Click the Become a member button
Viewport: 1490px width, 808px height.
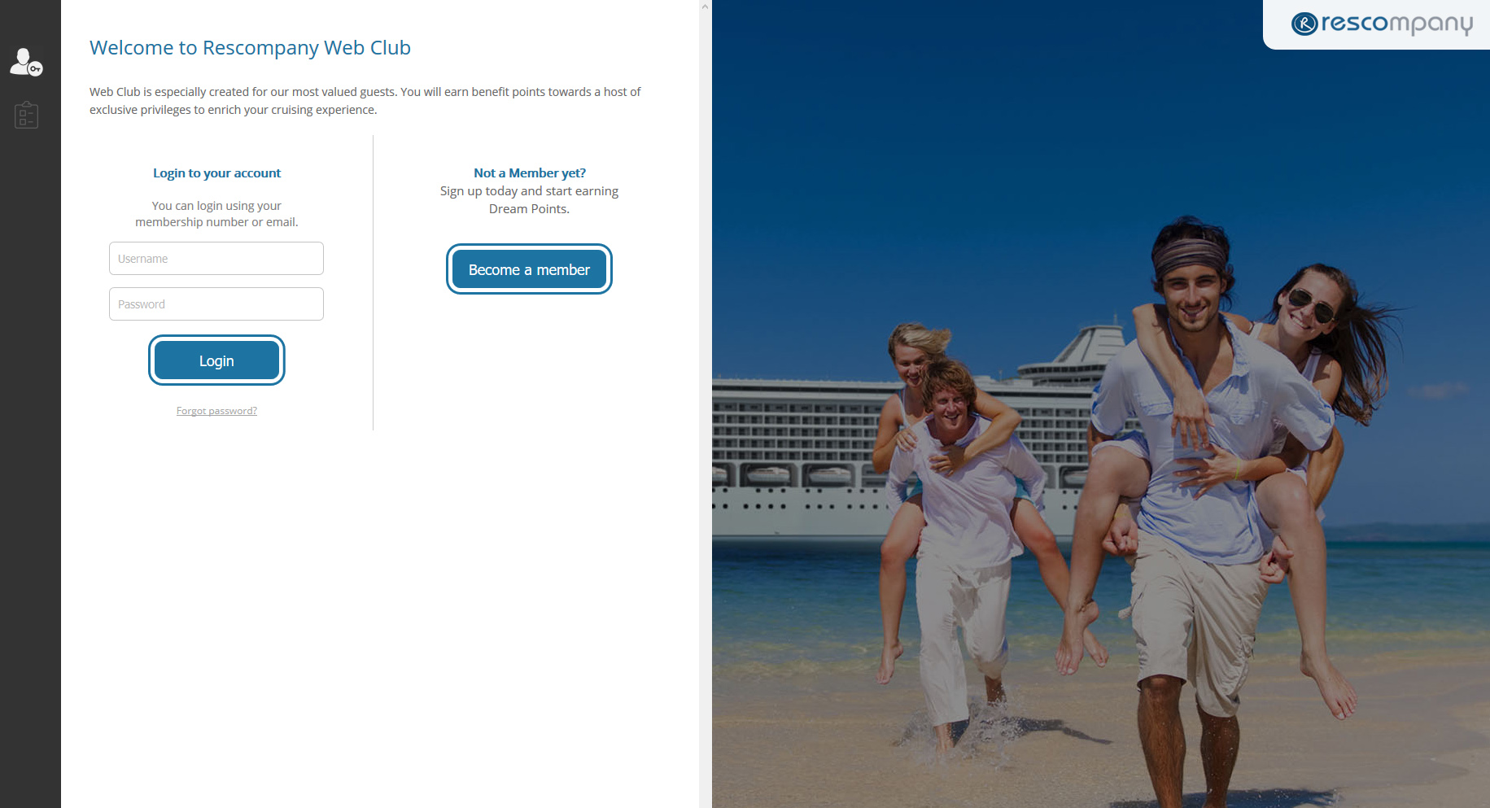[x=529, y=269]
